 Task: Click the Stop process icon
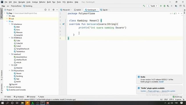pyautogui.click(x=171, y=6)
